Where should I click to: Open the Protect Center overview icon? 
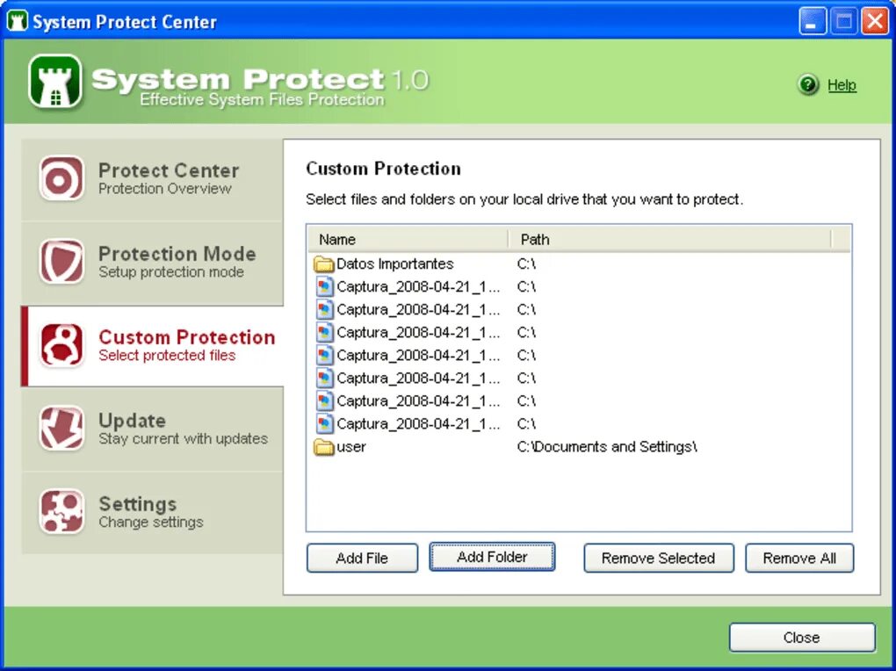[61, 178]
